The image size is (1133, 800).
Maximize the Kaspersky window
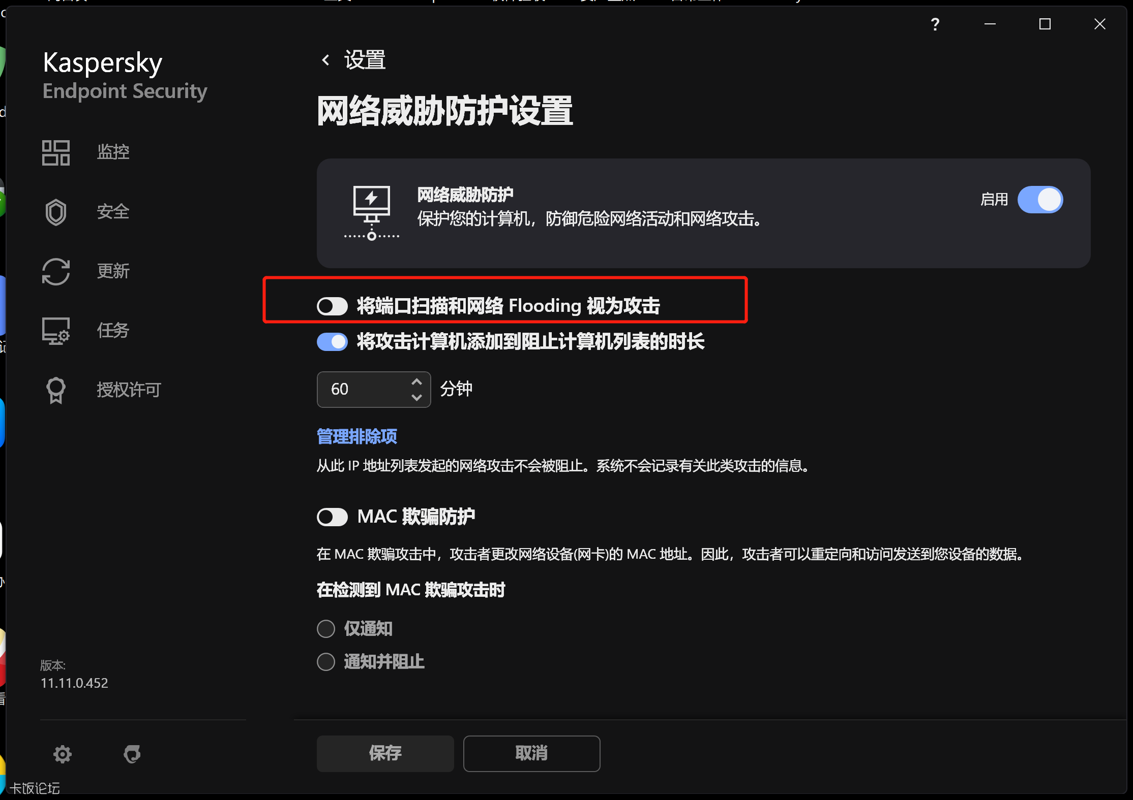(1045, 24)
